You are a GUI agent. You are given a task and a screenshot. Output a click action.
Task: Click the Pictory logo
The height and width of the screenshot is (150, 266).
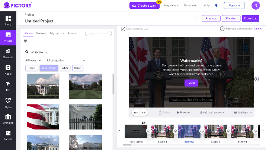point(18,6)
